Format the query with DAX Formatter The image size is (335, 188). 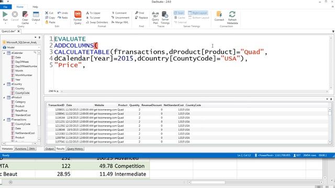tap(77, 17)
